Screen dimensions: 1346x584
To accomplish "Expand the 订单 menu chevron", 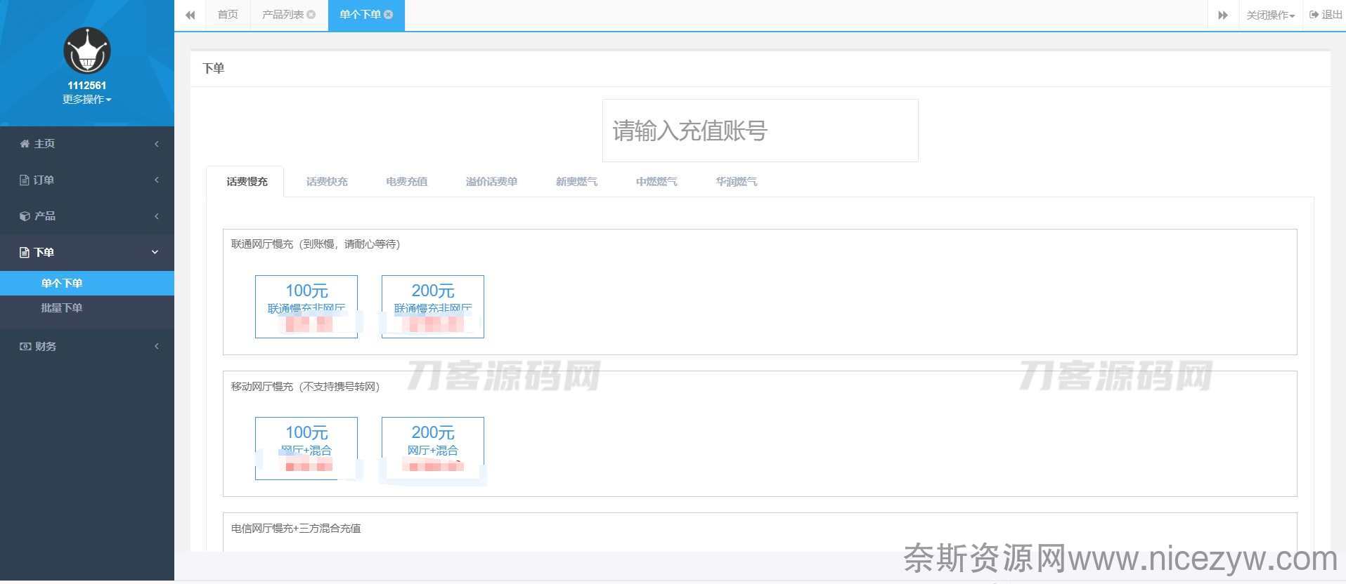I will click(156, 180).
